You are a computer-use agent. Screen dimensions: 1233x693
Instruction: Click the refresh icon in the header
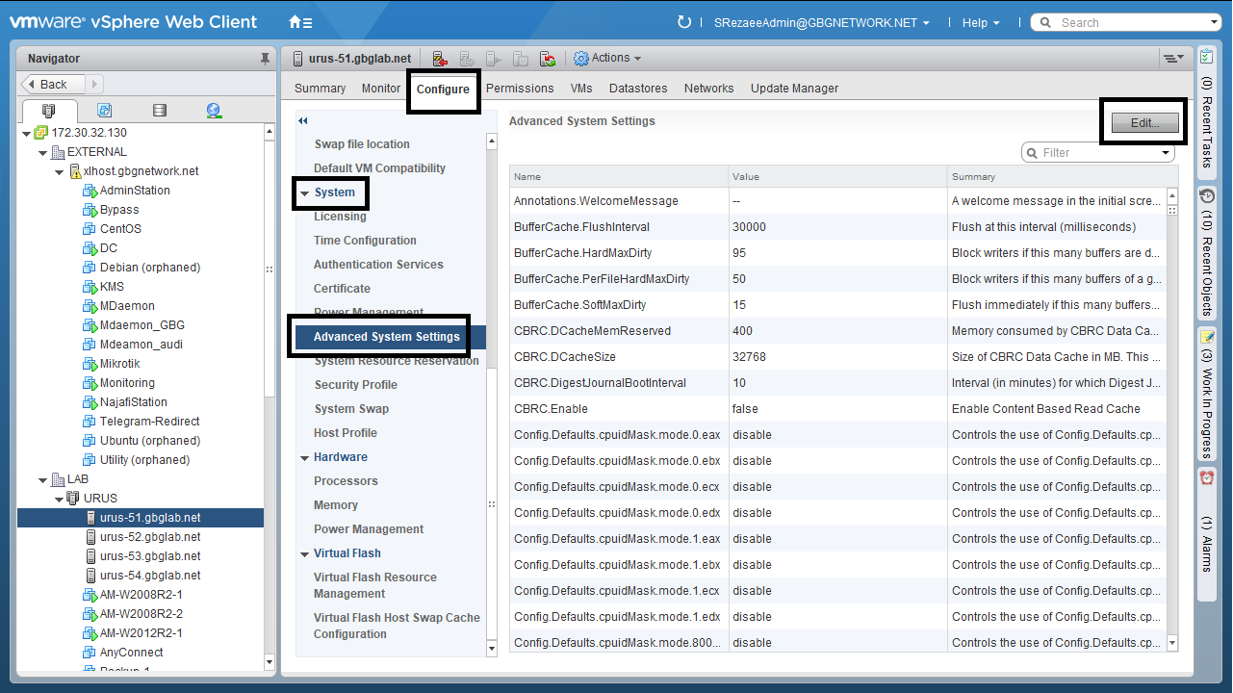(684, 22)
